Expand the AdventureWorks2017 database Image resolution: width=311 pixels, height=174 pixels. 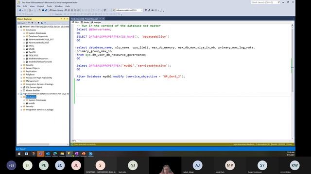(24, 43)
